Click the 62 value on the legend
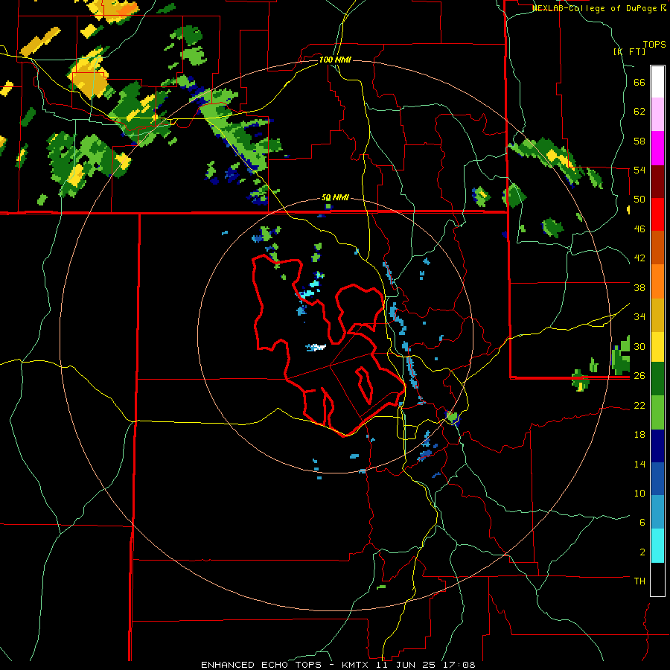The width and height of the screenshot is (670, 670). [639, 112]
